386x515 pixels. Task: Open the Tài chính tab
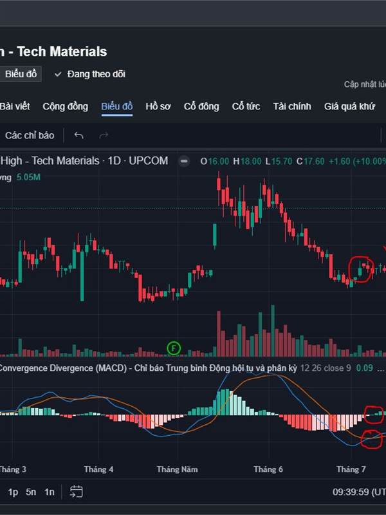[x=292, y=106]
